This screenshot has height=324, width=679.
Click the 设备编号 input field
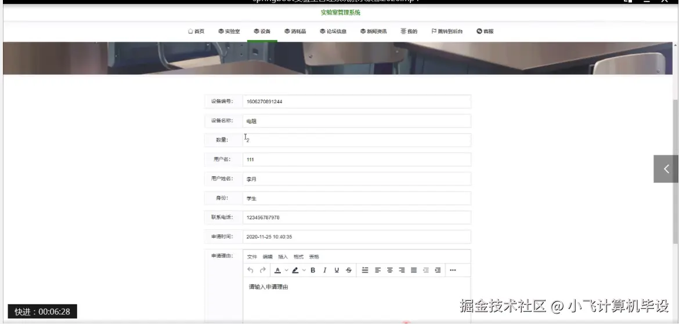357,101
